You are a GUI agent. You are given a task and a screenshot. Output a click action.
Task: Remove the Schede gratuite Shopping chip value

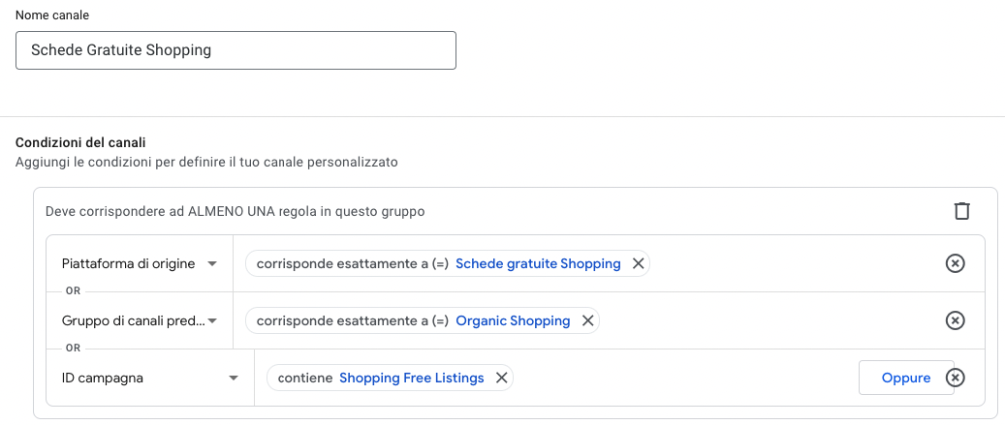tap(638, 263)
